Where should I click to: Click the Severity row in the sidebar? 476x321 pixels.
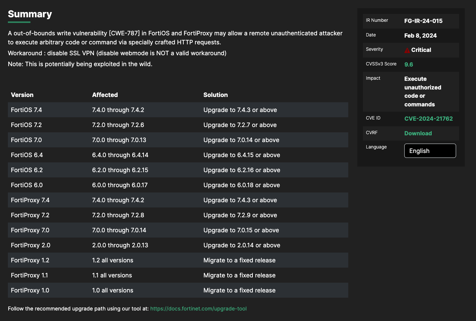411,49
